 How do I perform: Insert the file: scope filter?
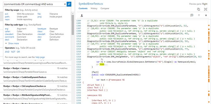39,14
